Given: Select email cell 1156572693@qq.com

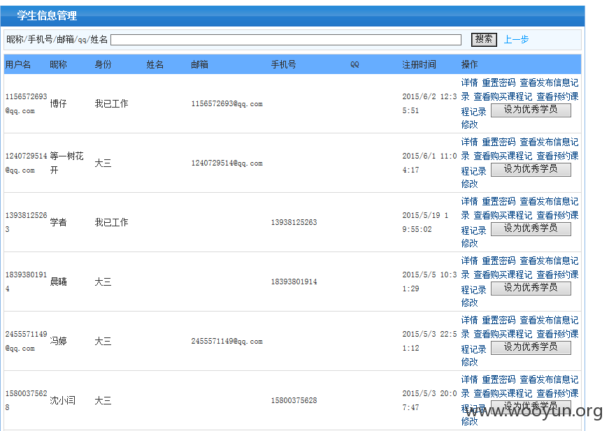Looking at the screenshot, I should click(227, 103).
